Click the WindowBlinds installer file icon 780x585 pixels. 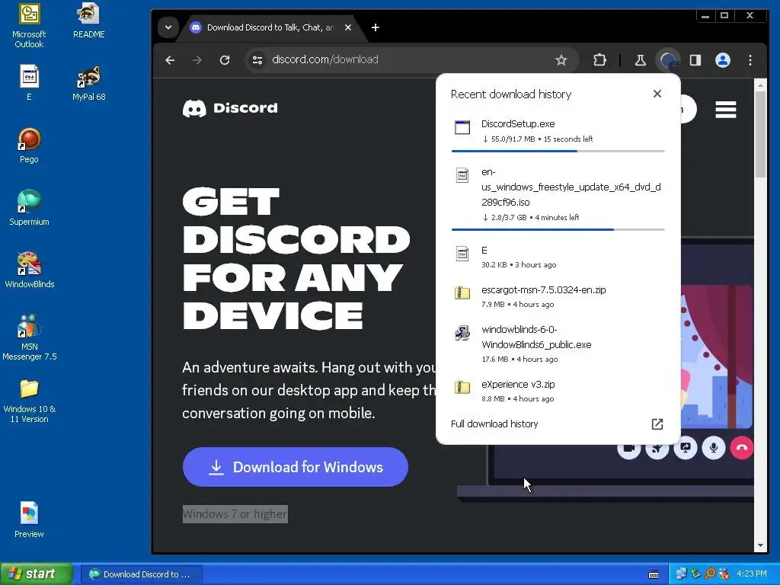pyautogui.click(x=462, y=332)
